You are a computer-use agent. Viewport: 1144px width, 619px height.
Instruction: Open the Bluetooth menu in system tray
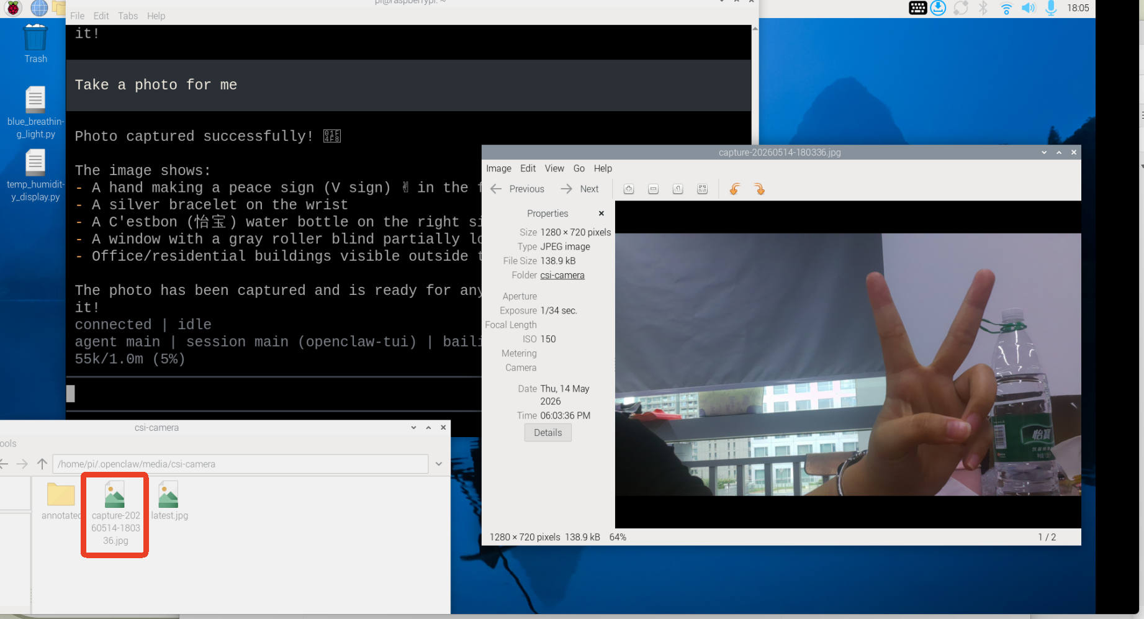pos(983,8)
